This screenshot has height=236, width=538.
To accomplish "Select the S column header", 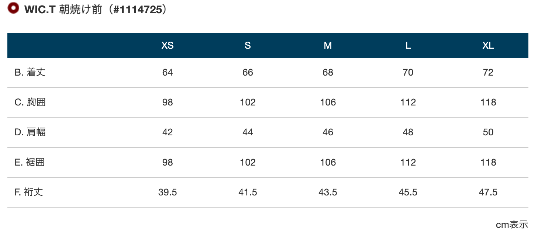I will coord(248,45).
